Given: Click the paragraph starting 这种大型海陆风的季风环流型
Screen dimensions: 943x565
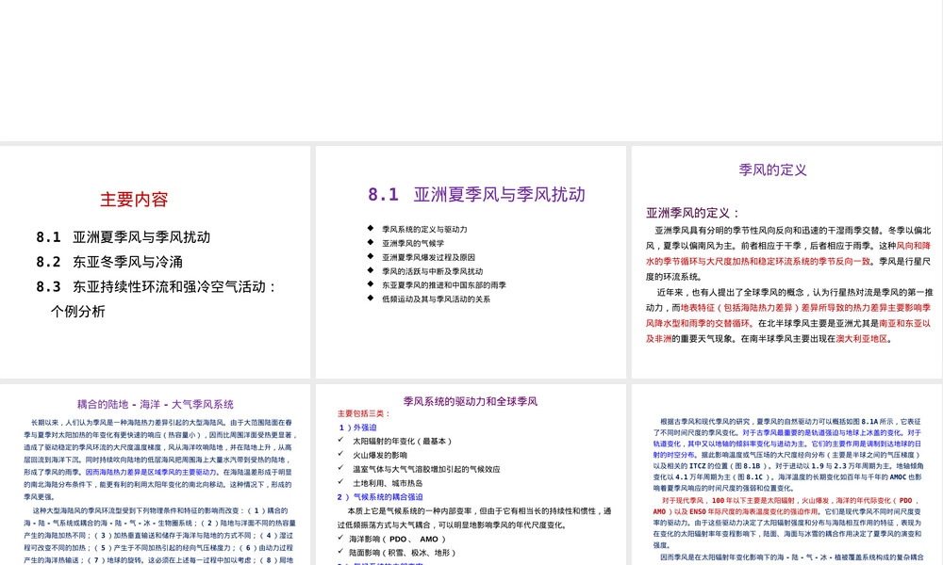Looking at the screenshot, I should click(159, 535).
